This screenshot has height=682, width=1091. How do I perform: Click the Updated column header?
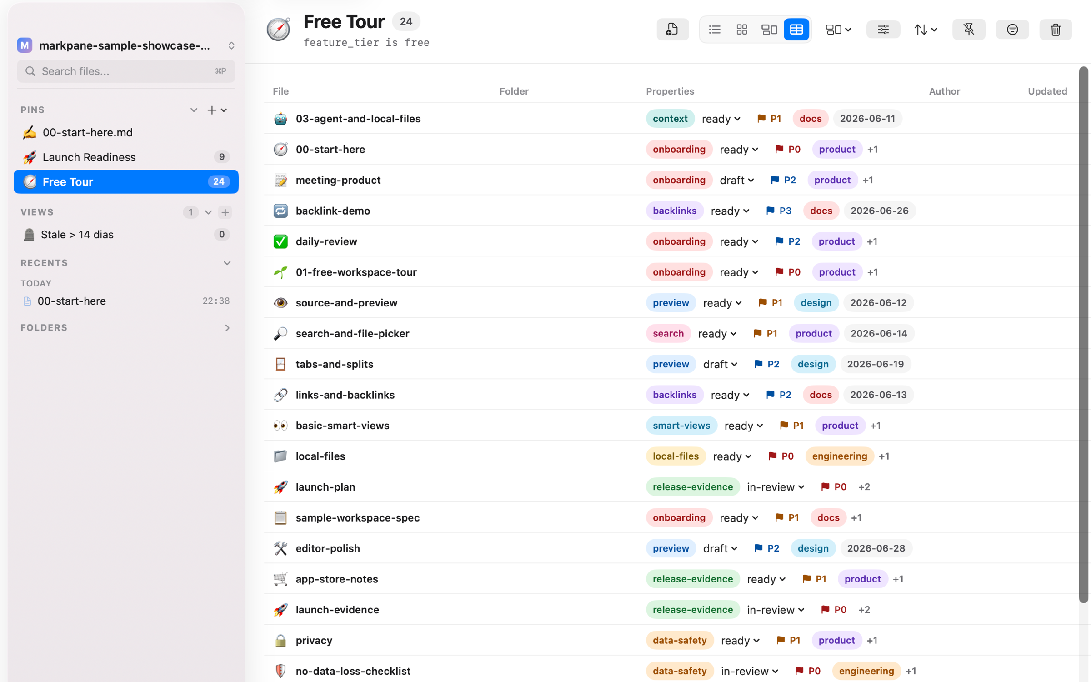[1047, 91]
